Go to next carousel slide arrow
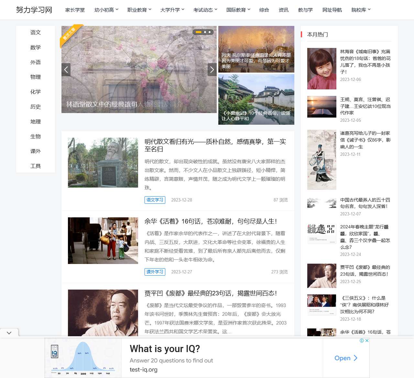Viewport: 414px width, 378px height. 212,70
